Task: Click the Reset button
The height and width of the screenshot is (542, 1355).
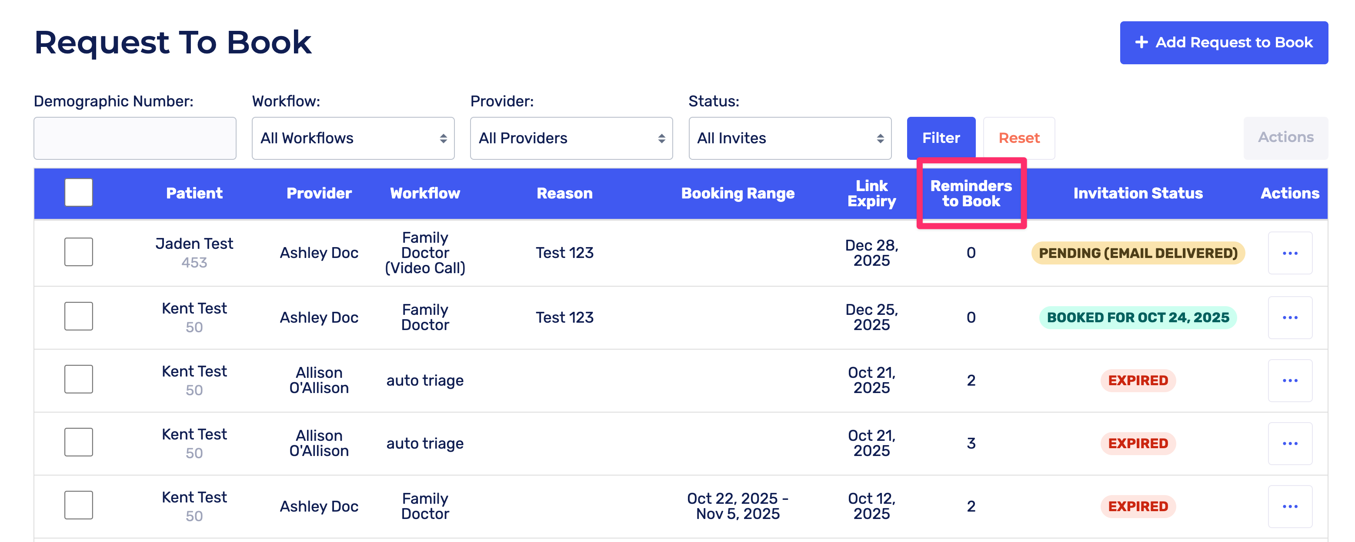Action: (1018, 138)
